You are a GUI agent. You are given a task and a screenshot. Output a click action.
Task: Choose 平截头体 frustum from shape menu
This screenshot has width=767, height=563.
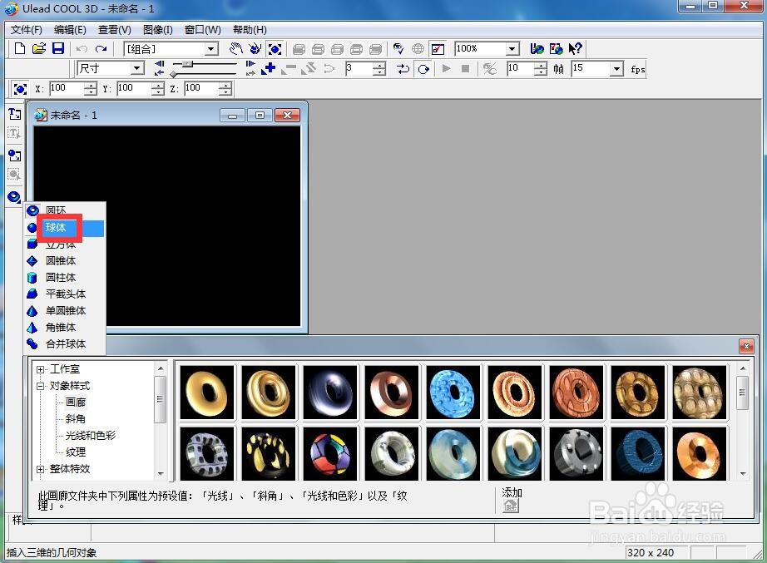pyautogui.click(x=65, y=294)
